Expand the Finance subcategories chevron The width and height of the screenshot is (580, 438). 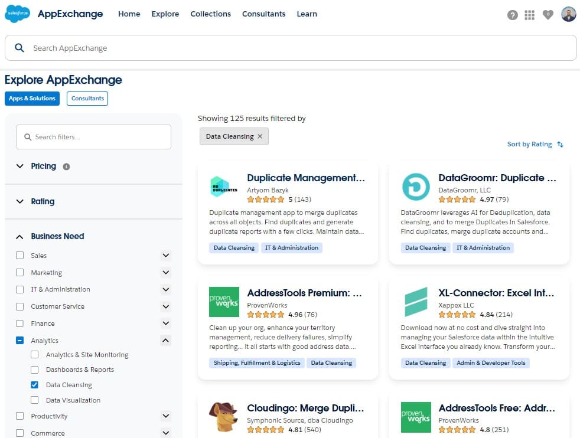click(x=166, y=323)
